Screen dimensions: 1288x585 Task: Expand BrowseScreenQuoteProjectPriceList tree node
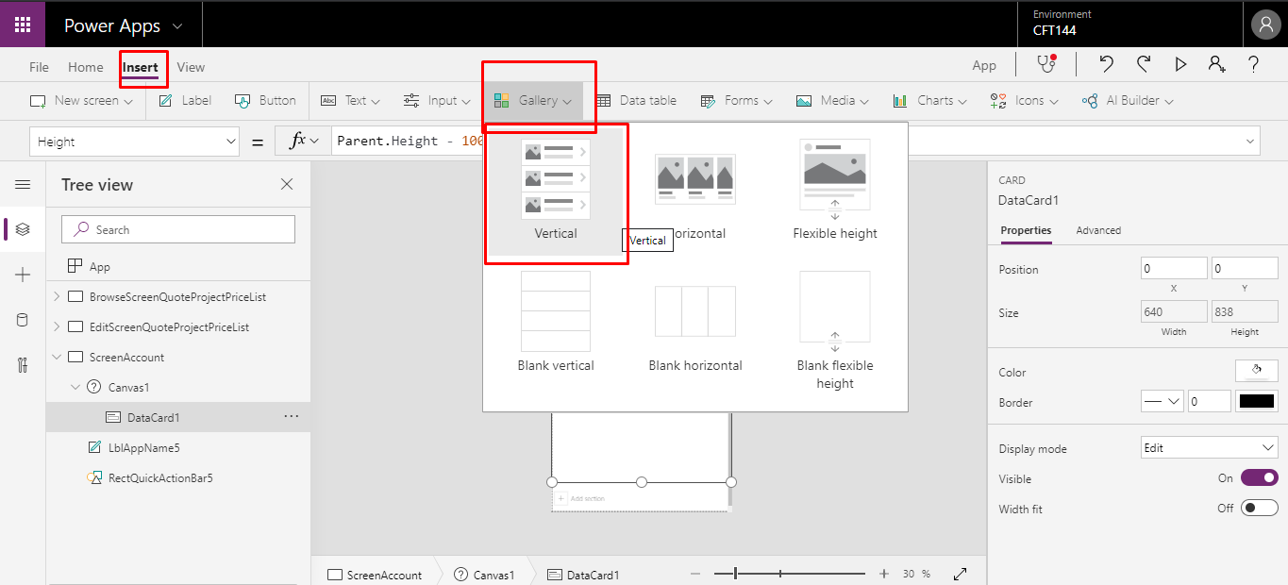[x=57, y=296]
